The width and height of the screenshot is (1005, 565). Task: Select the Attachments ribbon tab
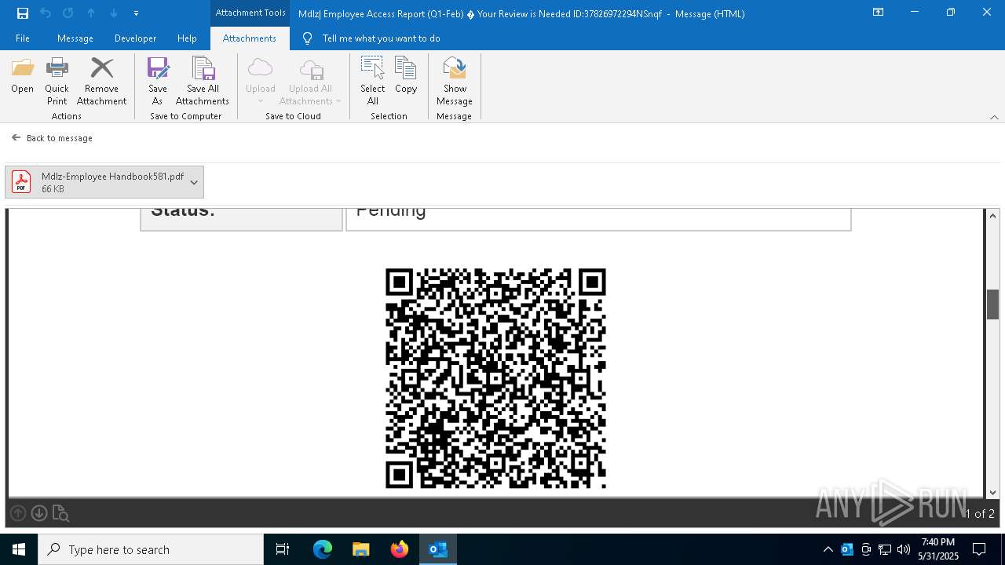250,38
